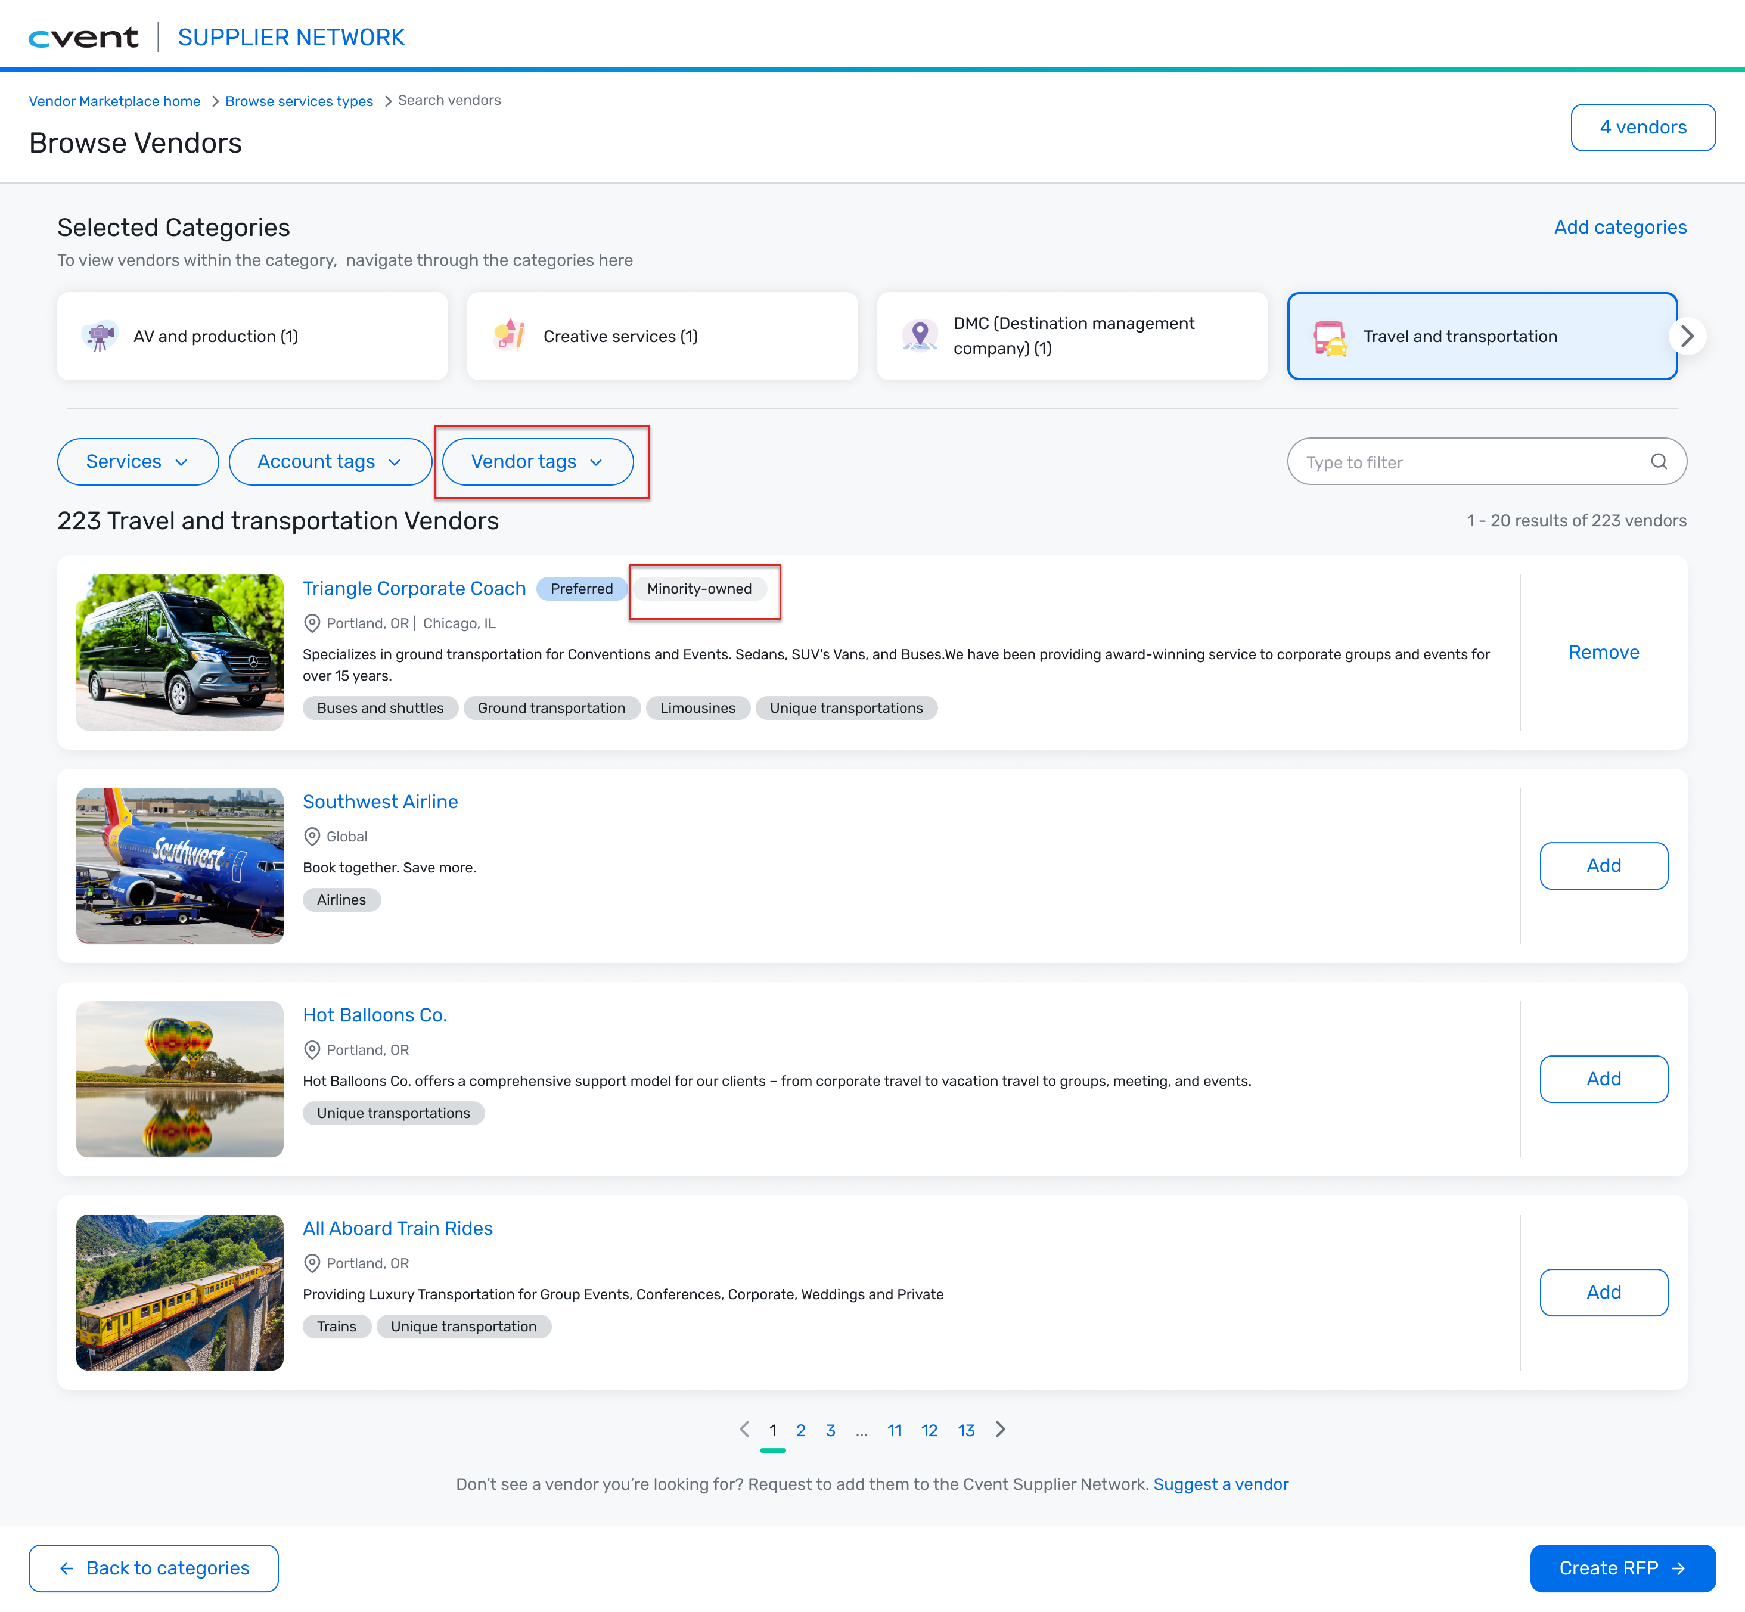Click the SUPPLIER NETWORK header title

(291, 38)
